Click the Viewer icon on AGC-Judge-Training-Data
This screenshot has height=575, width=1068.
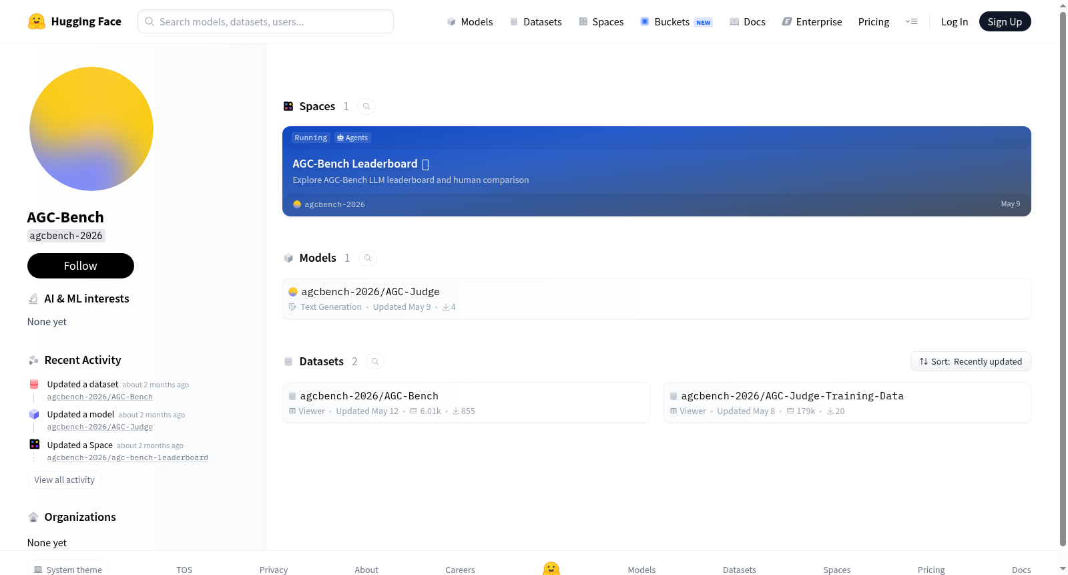[x=674, y=411]
